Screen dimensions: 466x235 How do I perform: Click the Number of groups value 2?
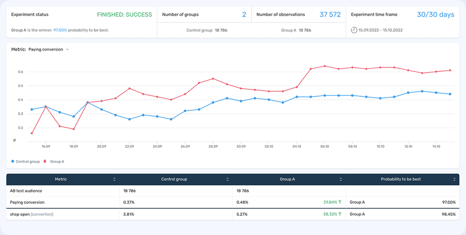pos(244,15)
